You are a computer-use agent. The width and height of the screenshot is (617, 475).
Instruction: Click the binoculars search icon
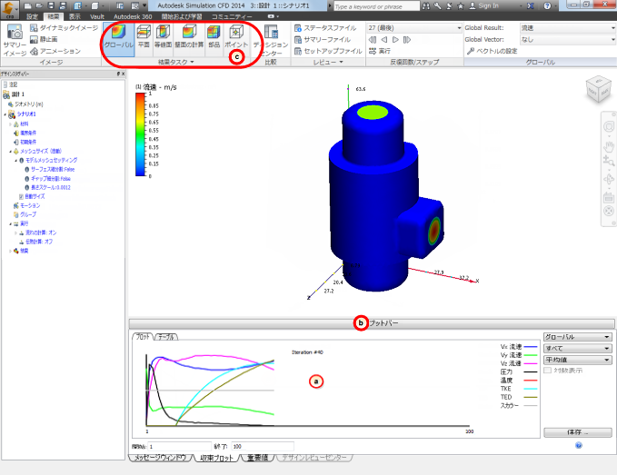tap(426, 5)
